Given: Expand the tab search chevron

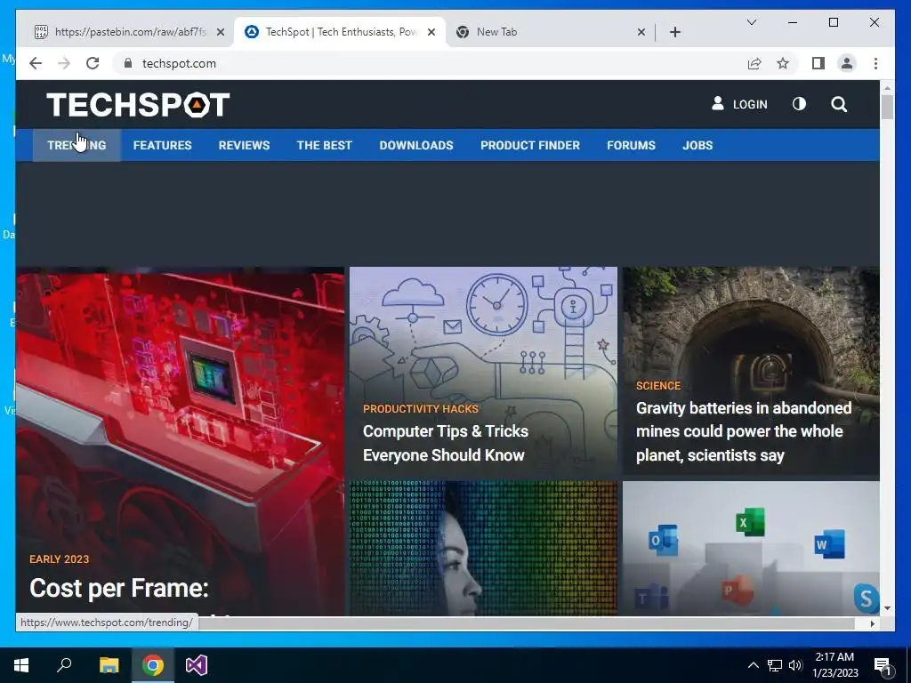Looking at the screenshot, I should (x=751, y=22).
